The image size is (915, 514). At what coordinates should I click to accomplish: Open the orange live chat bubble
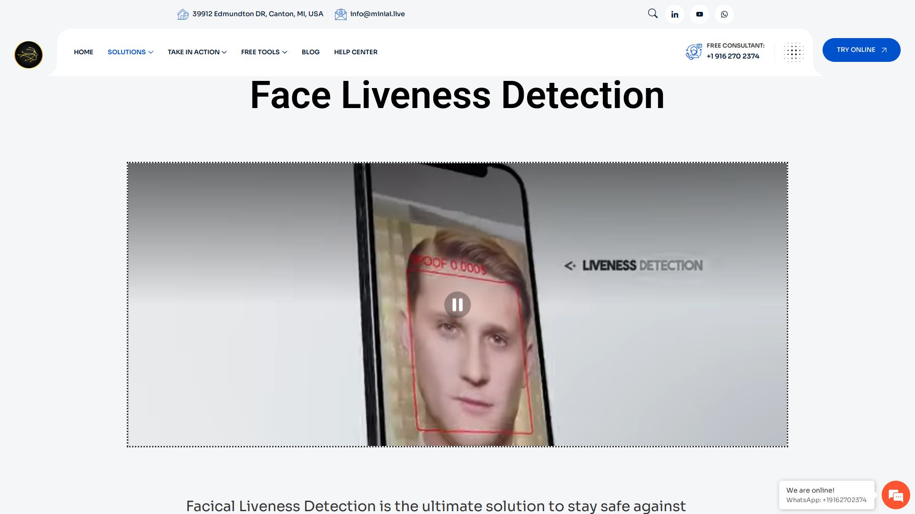click(x=896, y=495)
